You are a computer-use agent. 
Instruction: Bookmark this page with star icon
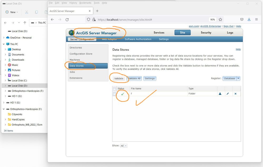coord(220,20)
